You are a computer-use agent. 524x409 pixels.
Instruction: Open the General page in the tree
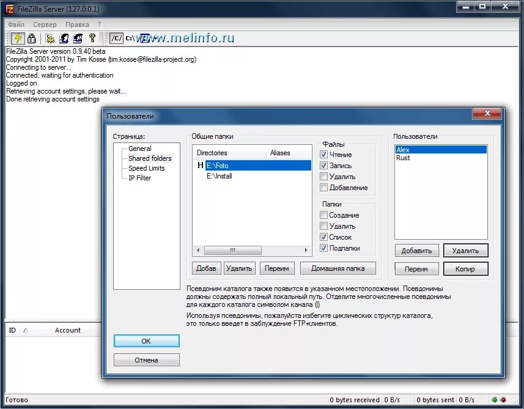coord(139,149)
